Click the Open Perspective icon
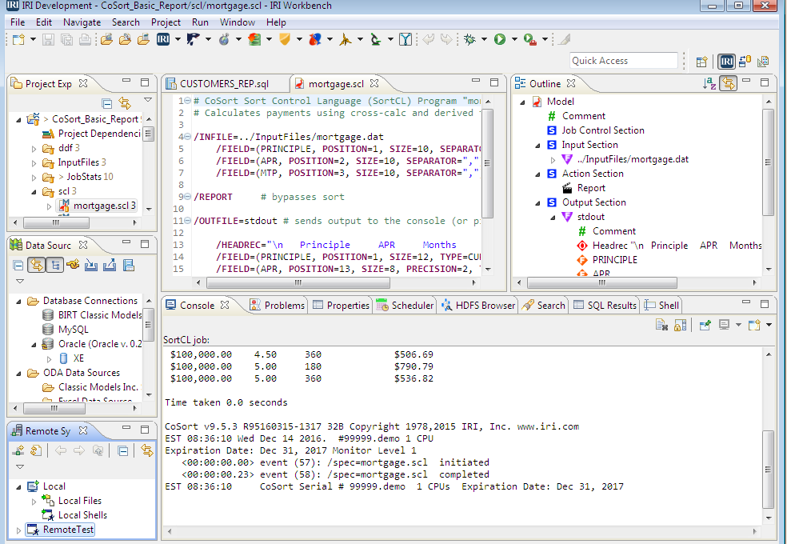 click(701, 62)
